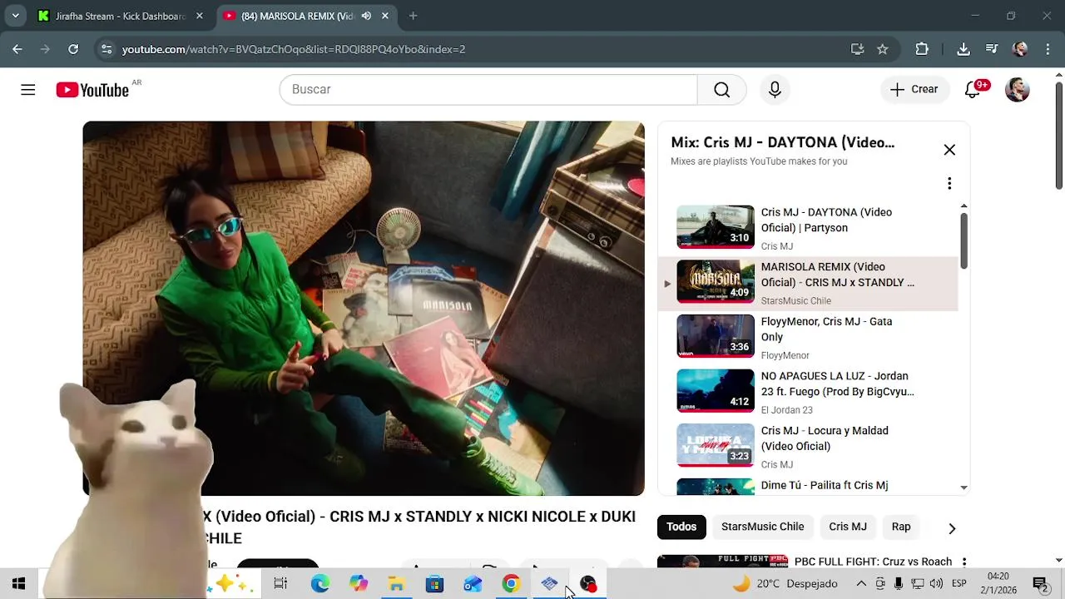Click StarsMusic Chile channel name in playlist
This screenshot has height=599, width=1065.
click(795, 301)
